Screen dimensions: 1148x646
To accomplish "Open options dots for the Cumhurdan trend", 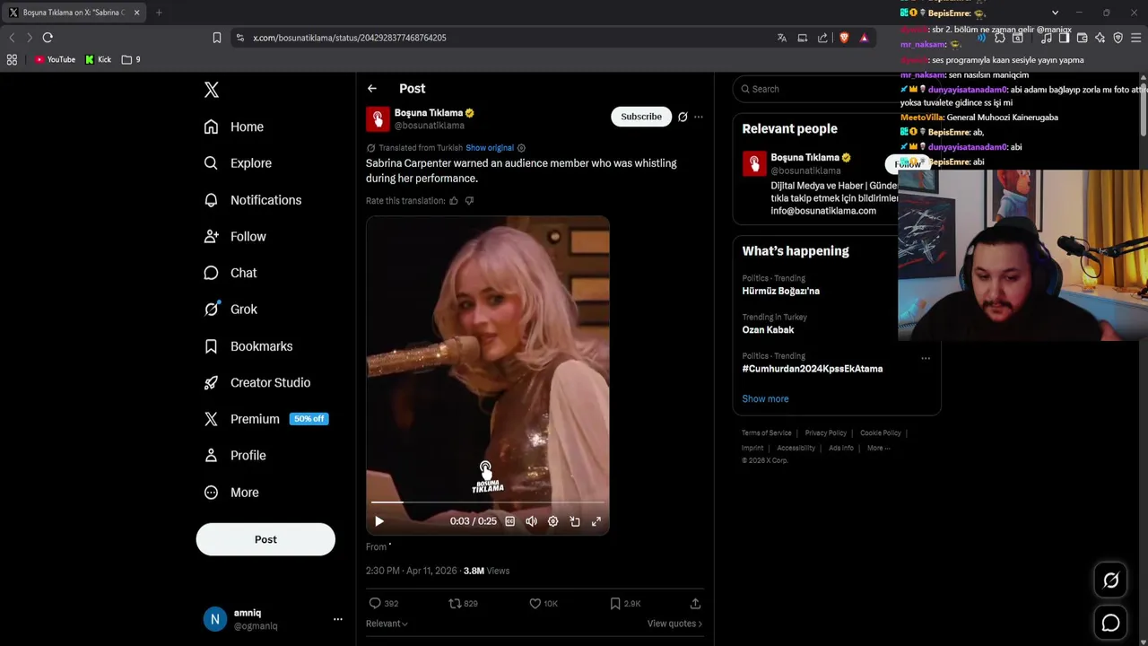I will point(926,359).
